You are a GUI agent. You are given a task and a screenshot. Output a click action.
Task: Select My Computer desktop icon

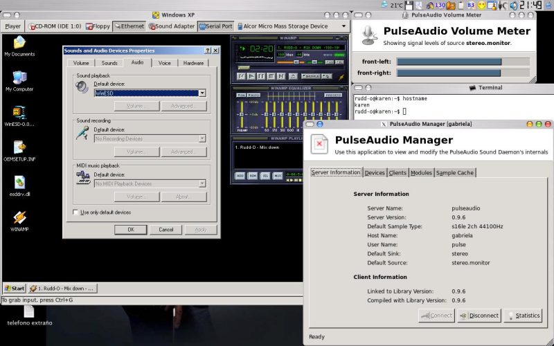19,81
